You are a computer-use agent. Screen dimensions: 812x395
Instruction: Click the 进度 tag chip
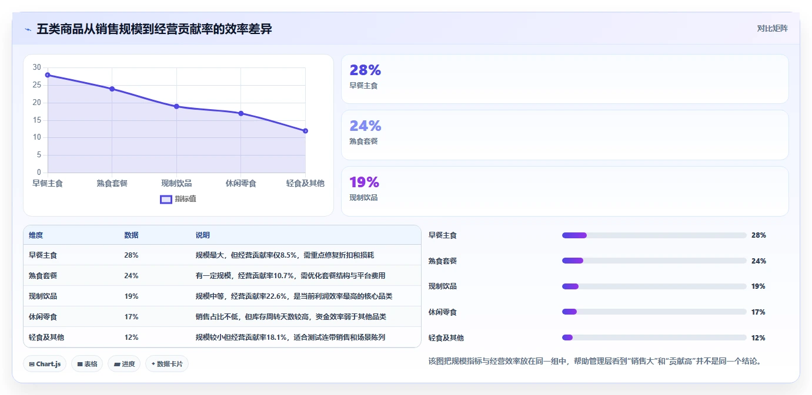tap(124, 364)
